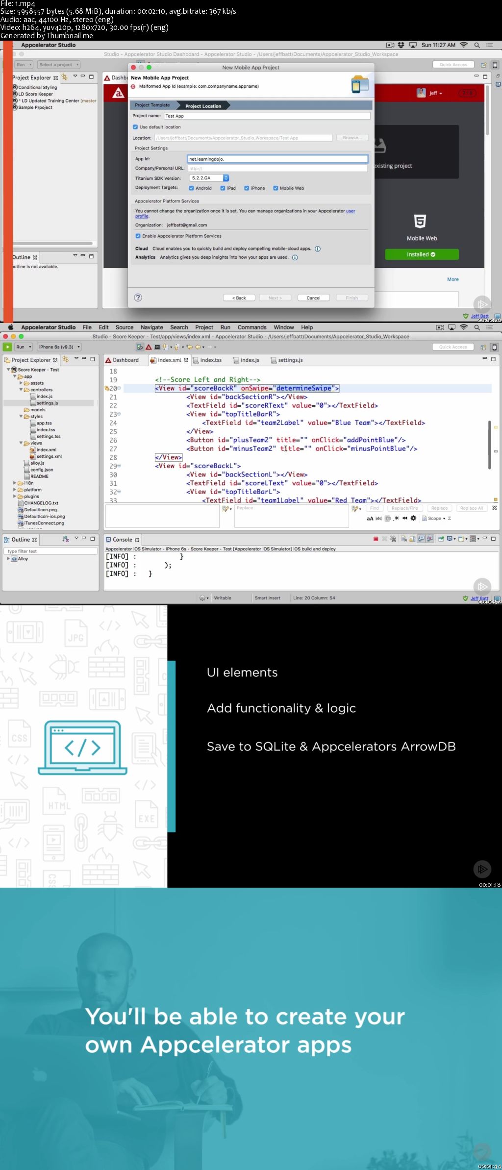The width and height of the screenshot is (502, 1170).
Task: Select LD Score Keeper project in top explorer
Action: coord(35,94)
